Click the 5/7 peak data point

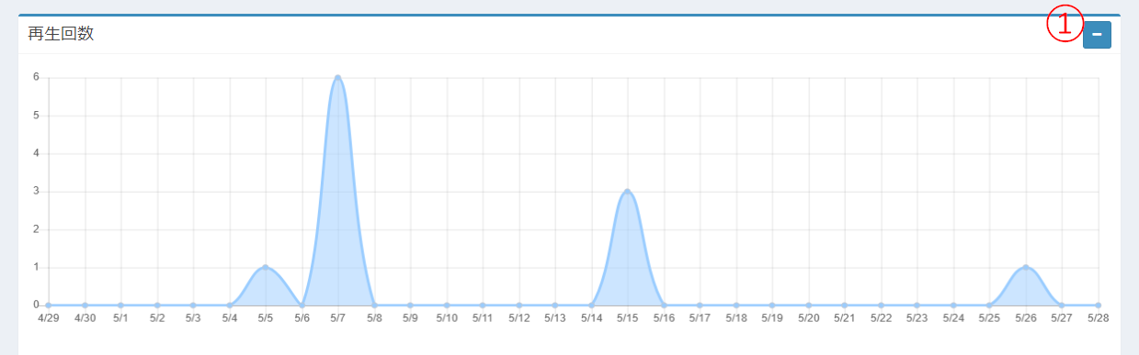point(338,77)
